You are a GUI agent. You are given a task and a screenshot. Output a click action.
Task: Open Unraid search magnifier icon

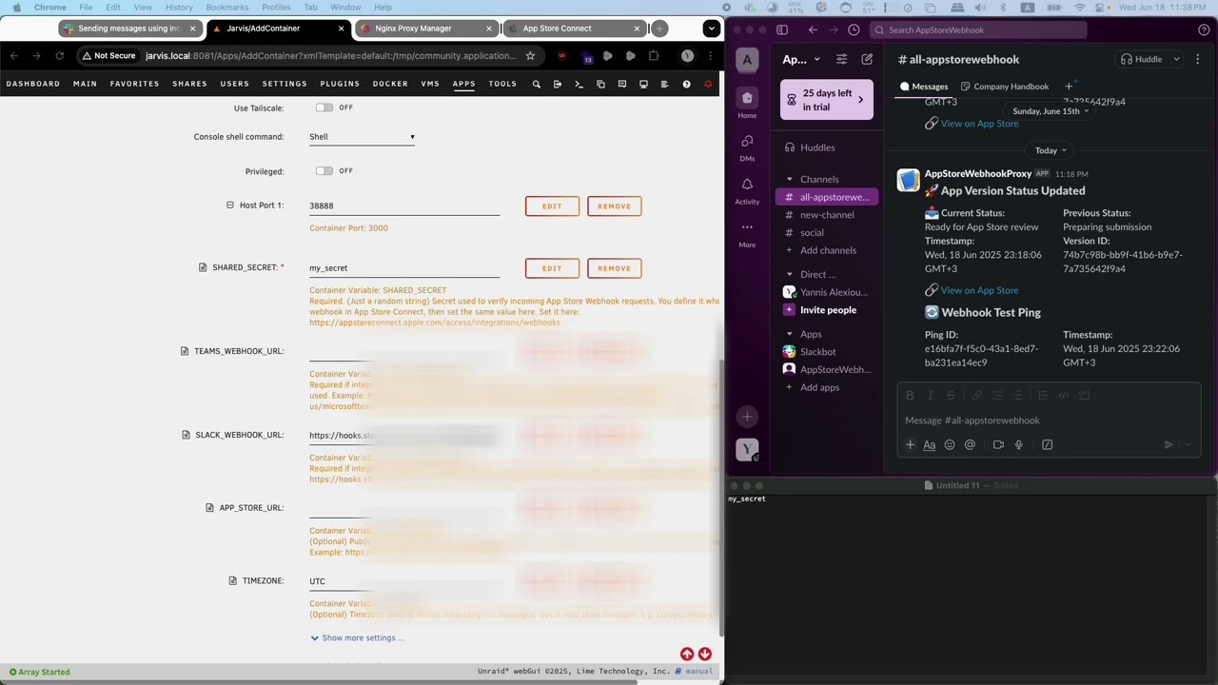[537, 84]
